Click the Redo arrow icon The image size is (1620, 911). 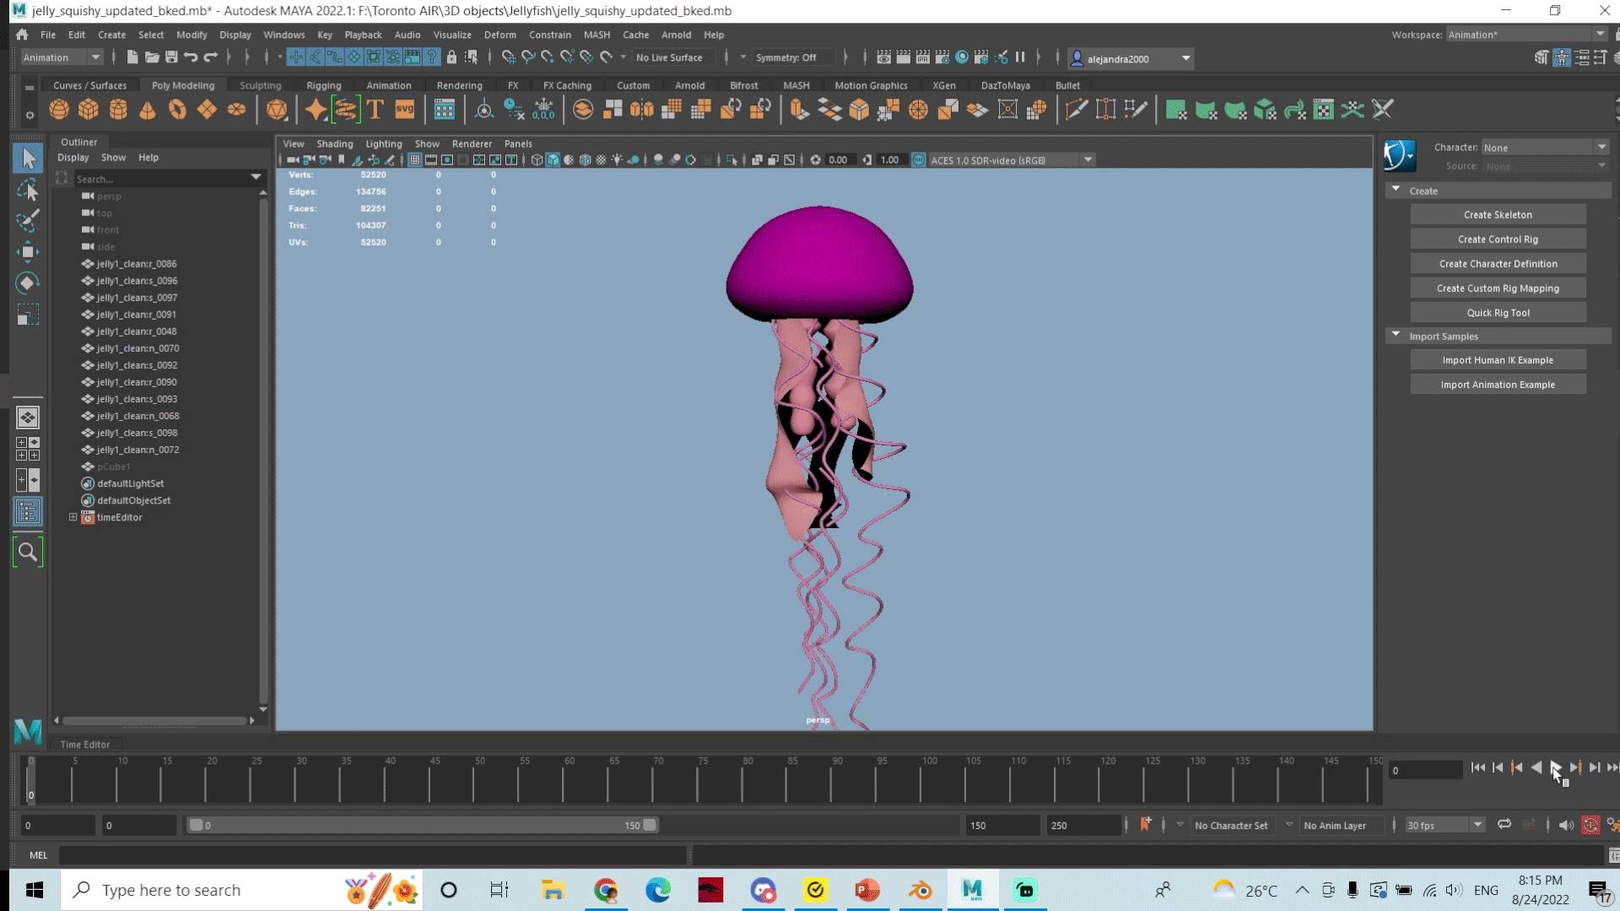click(x=211, y=57)
